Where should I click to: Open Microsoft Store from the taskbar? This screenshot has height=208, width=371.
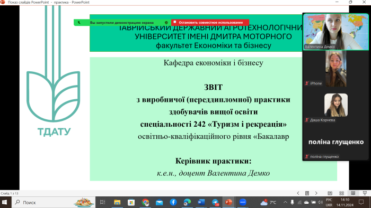pyautogui.click(x=131, y=202)
